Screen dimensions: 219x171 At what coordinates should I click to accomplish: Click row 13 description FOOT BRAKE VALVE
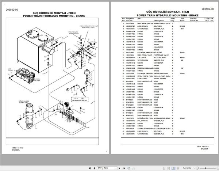pos(161,55)
